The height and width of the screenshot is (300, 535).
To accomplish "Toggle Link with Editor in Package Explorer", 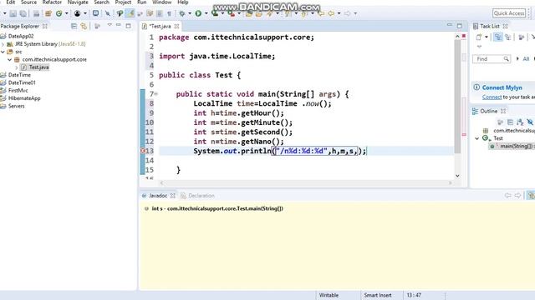I will coord(84,26).
